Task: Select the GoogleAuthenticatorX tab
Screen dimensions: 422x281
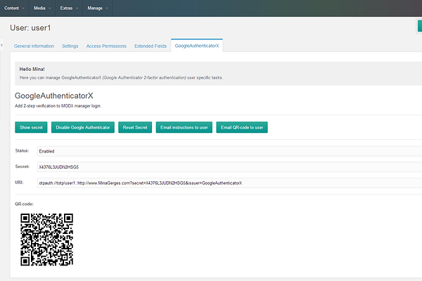Action: click(197, 46)
